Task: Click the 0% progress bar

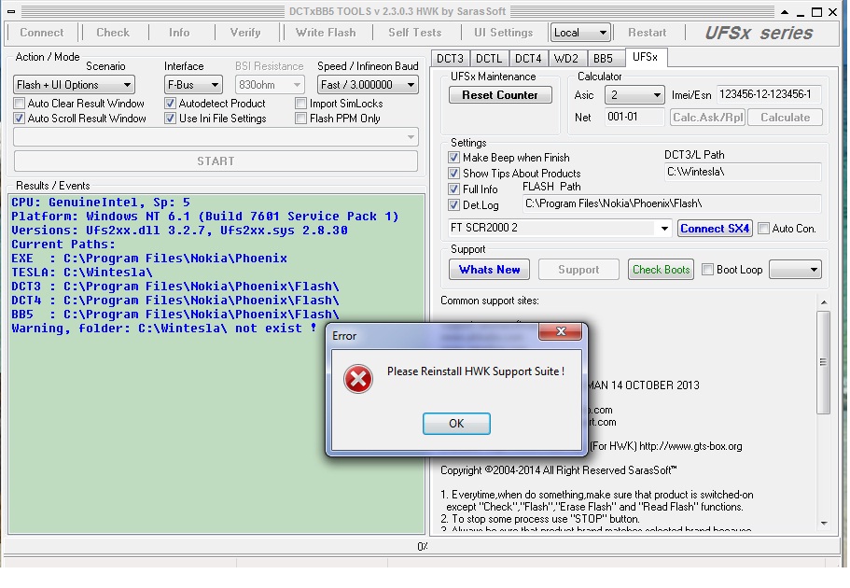Action: point(422,546)
